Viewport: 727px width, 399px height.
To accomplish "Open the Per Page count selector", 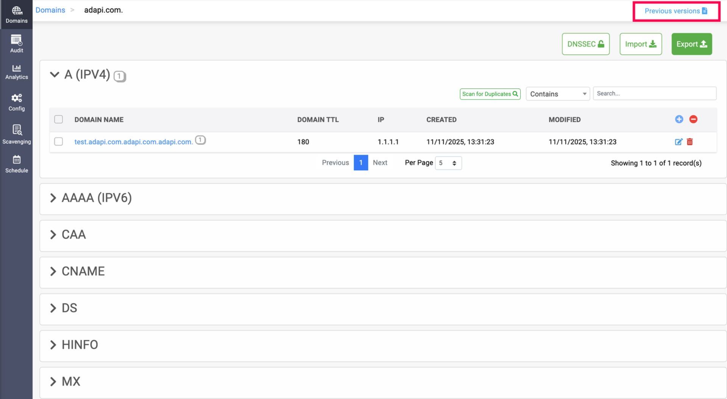I will click(448, 163).
